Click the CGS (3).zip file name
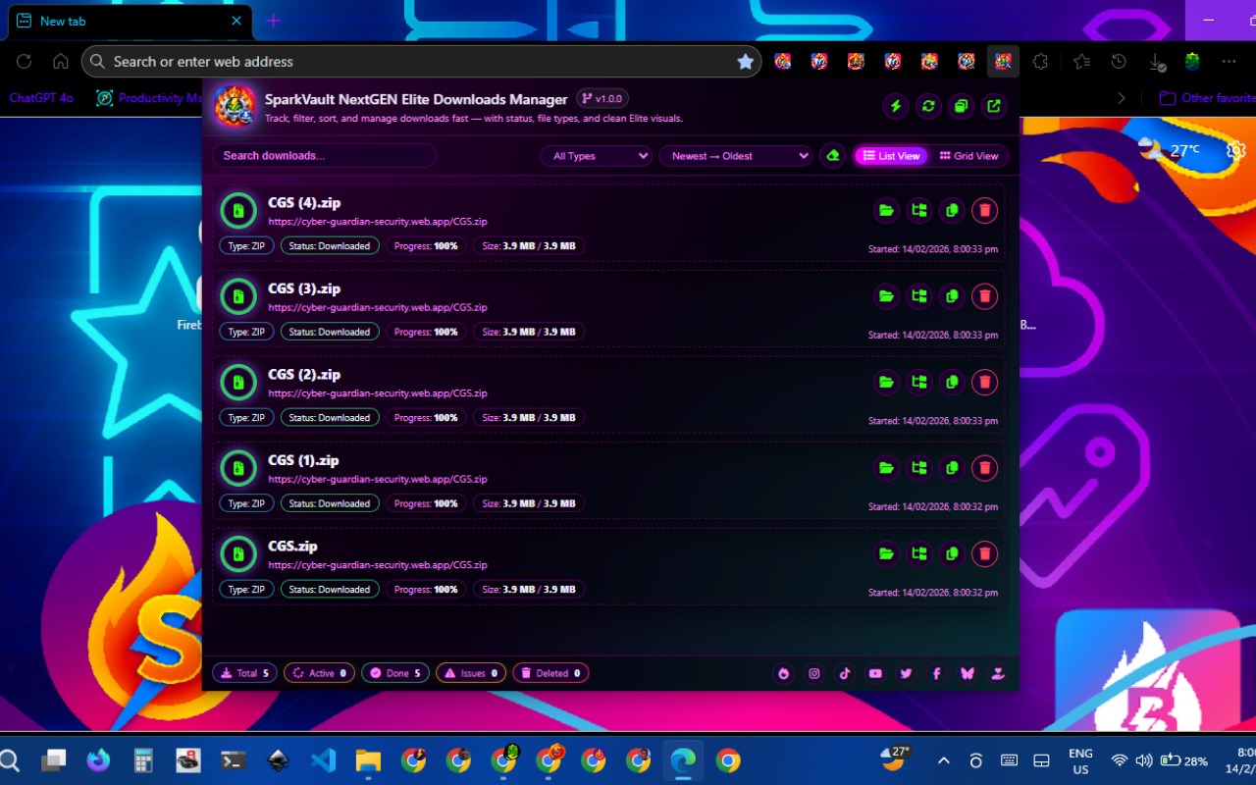 (304, 288)
